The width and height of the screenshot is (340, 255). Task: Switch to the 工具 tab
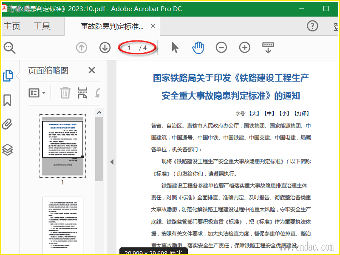42,26
